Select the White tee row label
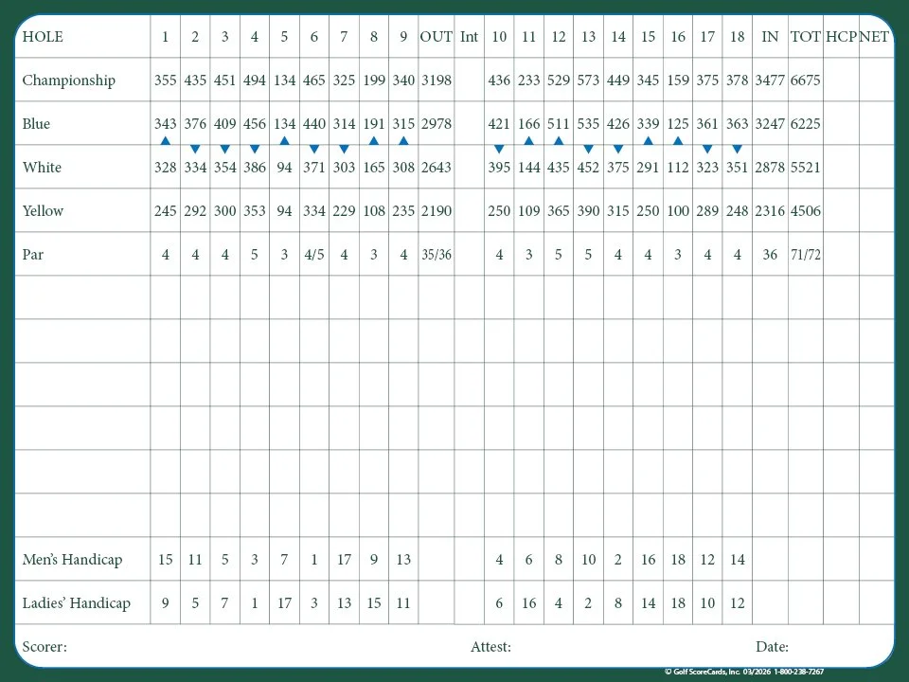 point(42,167)
